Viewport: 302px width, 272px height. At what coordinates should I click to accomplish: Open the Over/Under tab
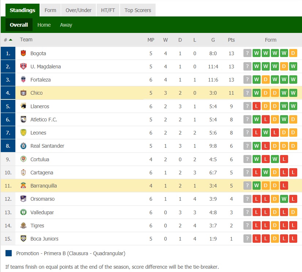pos(78,10)
